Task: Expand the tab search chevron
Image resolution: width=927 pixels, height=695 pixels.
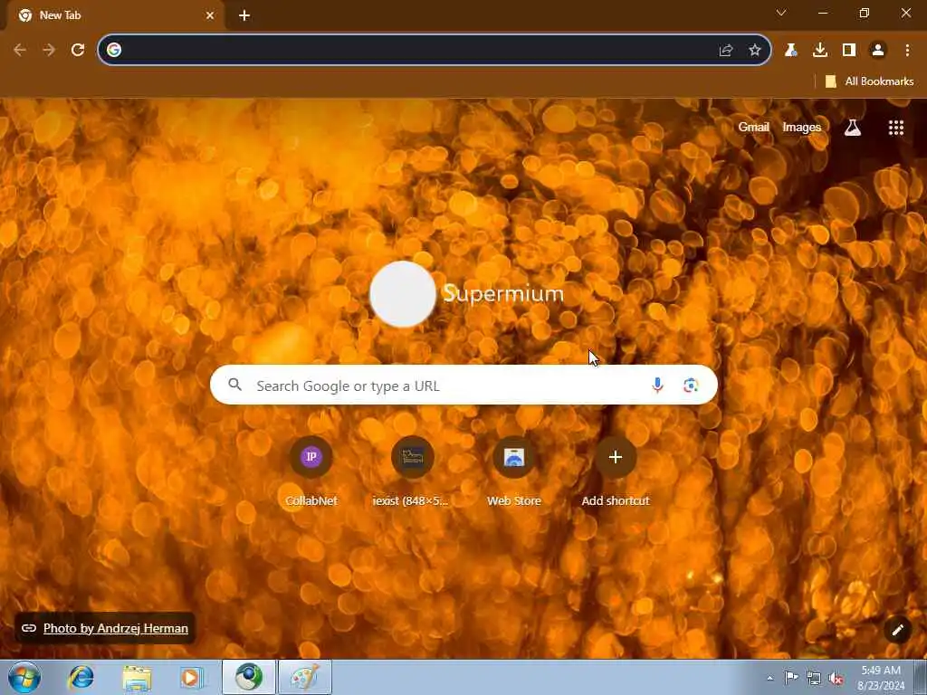Action: click(x=781, y=13)
